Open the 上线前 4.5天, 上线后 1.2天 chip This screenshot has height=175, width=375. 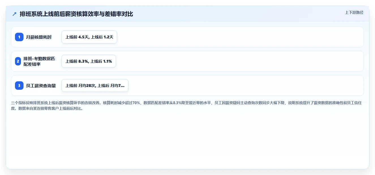pos(89,37)
